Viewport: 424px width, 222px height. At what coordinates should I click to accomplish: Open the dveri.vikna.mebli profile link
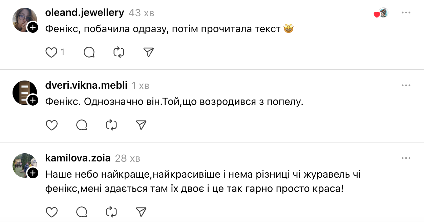(x=86, y=86)
